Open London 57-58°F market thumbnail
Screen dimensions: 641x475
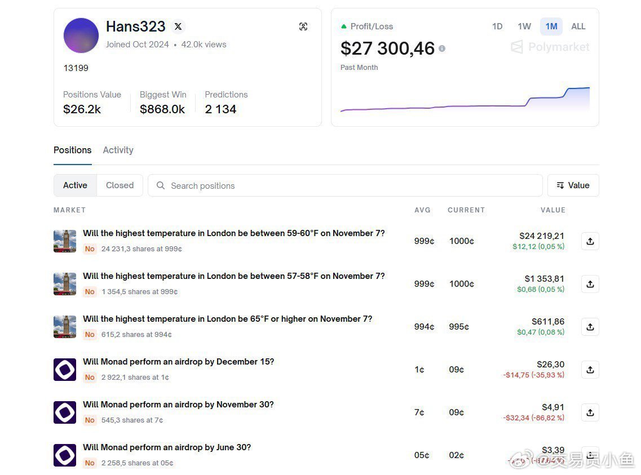[65, 284]
